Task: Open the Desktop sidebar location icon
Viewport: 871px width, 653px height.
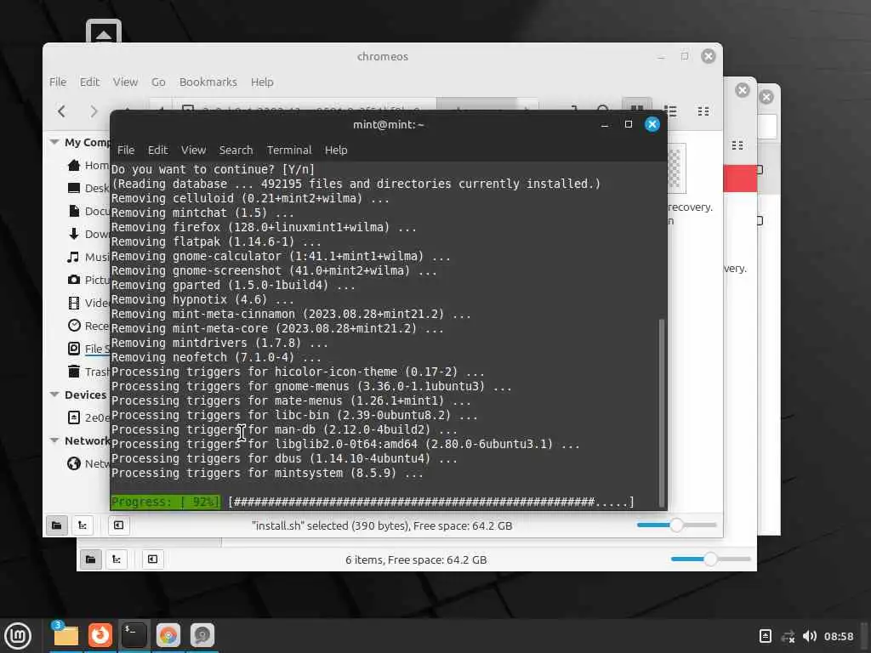Action: 74,188
